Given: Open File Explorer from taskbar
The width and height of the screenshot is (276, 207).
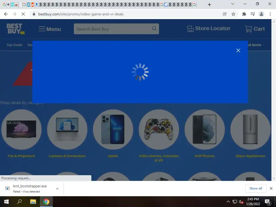Looking at the screenshot, I should click(33, 202).
